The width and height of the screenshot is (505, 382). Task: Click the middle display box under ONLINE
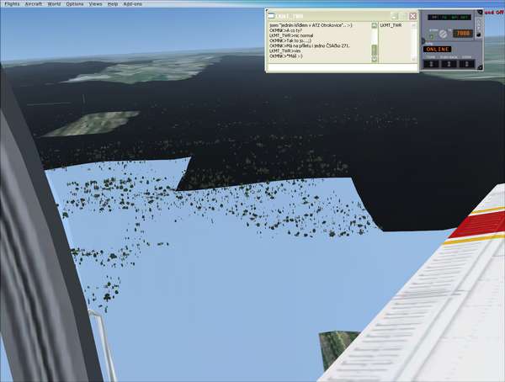click(449, 64)
